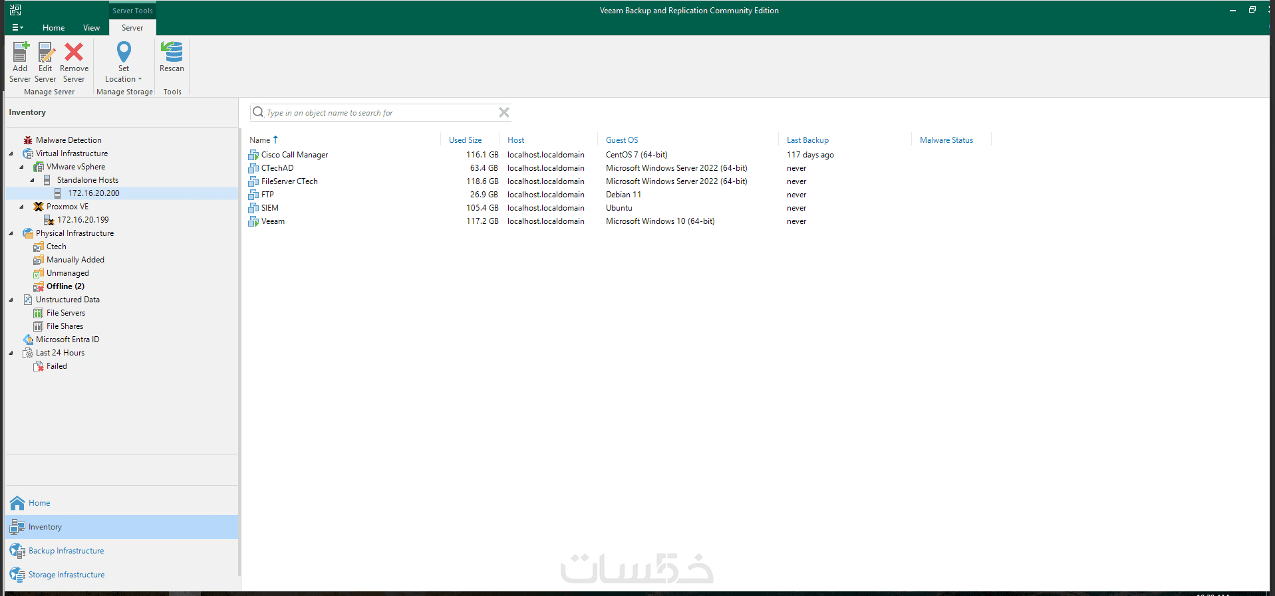This screenshot has height=596, width=1275.
Task: Select the Offline (2) group
Action: (65, 286)
